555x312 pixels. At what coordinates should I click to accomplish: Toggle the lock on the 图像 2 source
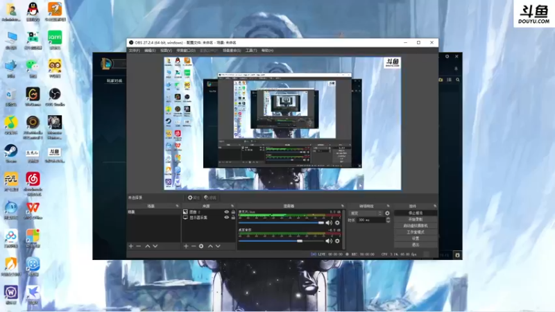tap(233, 212)
